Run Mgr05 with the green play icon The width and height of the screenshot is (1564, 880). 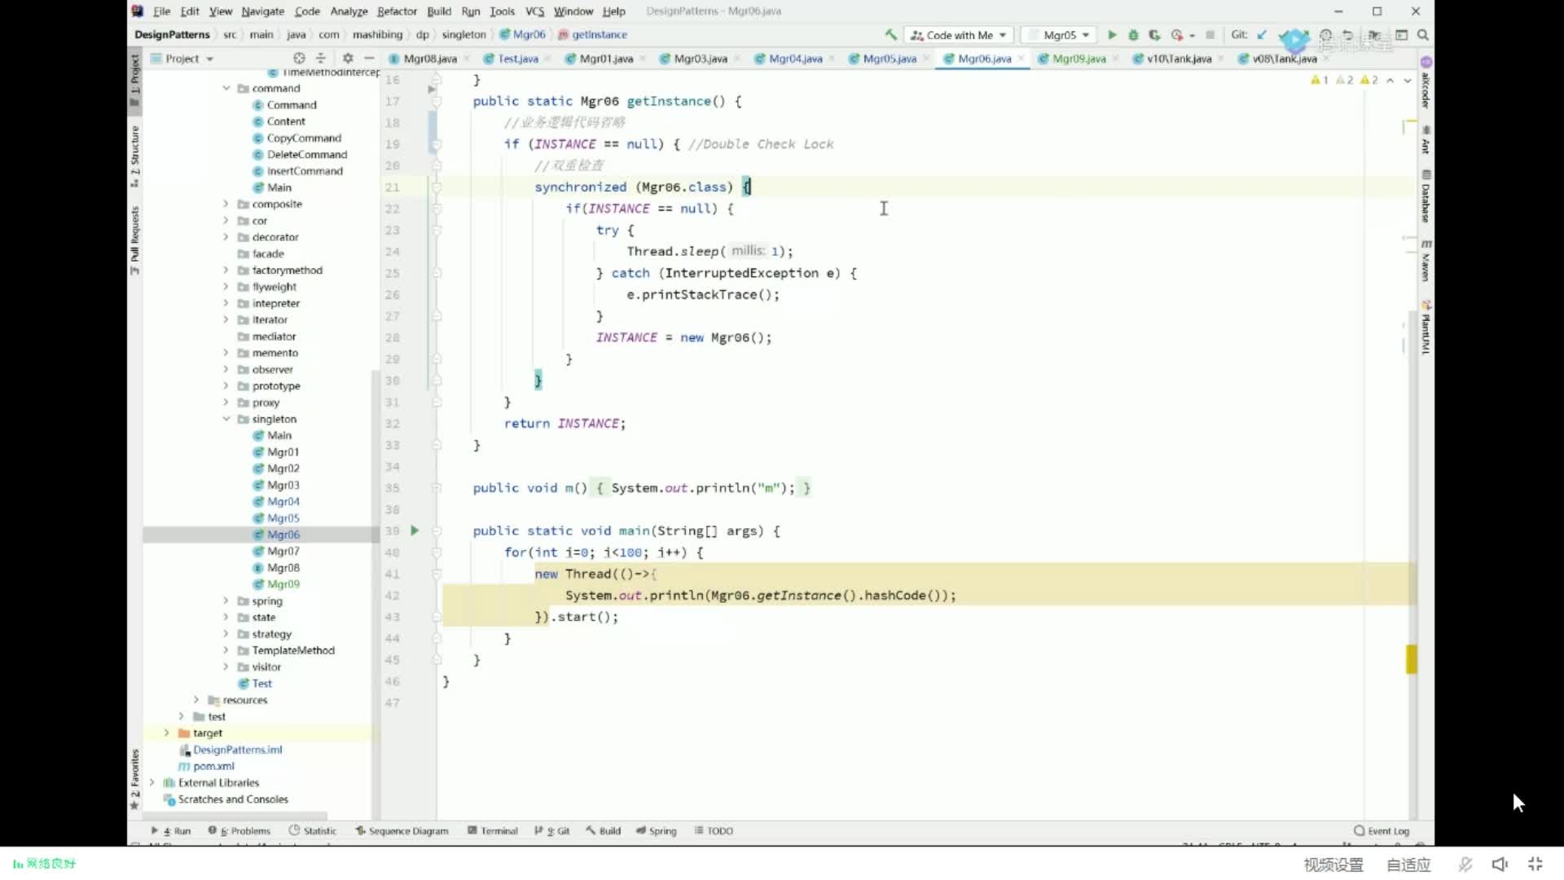click(1112, 35)
